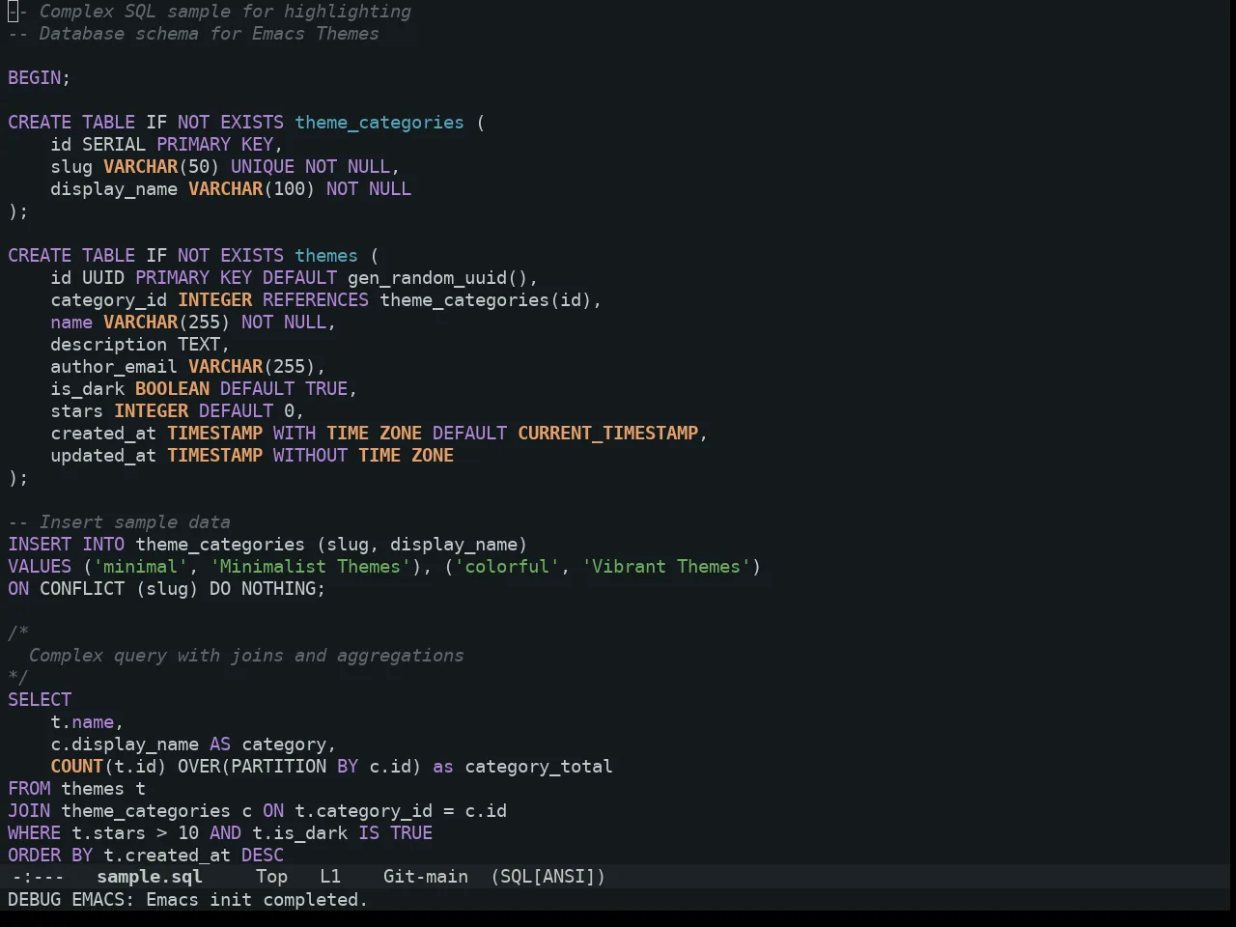
Task: Click Git-main version control indicator
Action: (426, 877)
